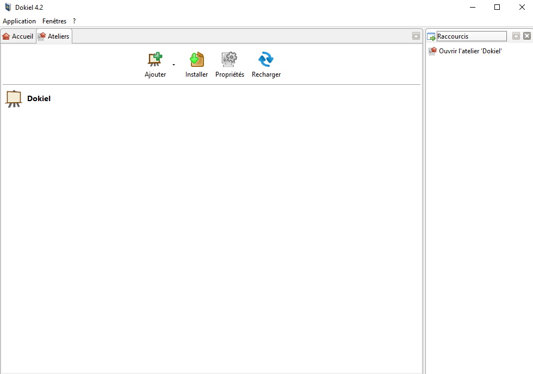The image size is (533, 374).
Task: Close the Raccourcis panel
Action: click(527, 36)
